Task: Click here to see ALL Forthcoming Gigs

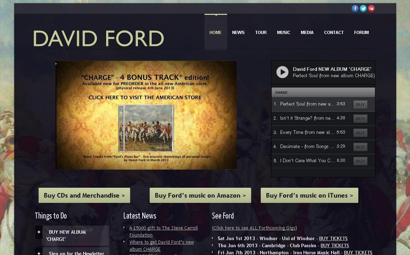Action: pyautogui.click(x=254, y=228)
